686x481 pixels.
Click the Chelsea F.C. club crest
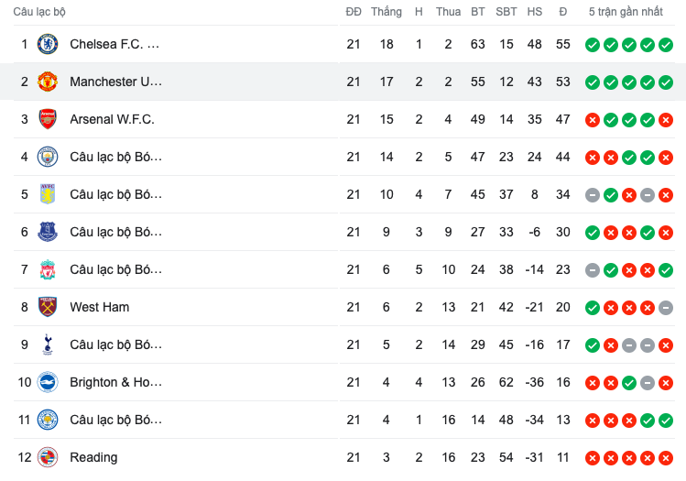pos(48,44)
